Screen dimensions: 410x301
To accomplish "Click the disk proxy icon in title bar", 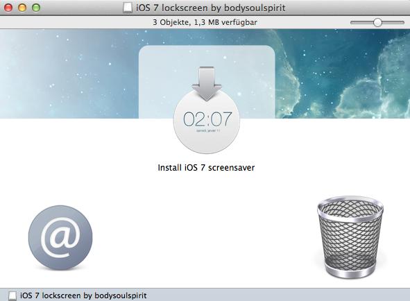I will click(128, 8).
